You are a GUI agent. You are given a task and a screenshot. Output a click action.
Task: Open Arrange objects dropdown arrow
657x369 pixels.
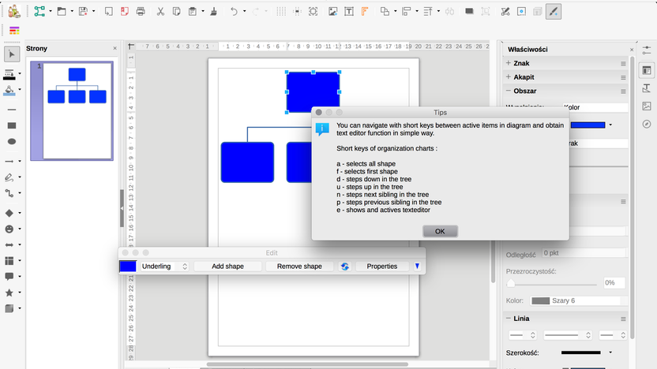tap(395, 11)
